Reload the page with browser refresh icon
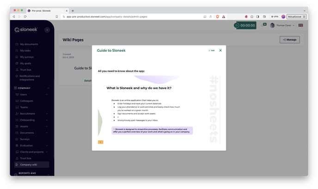This screenshot has width=318, height=189. (25, 17)
